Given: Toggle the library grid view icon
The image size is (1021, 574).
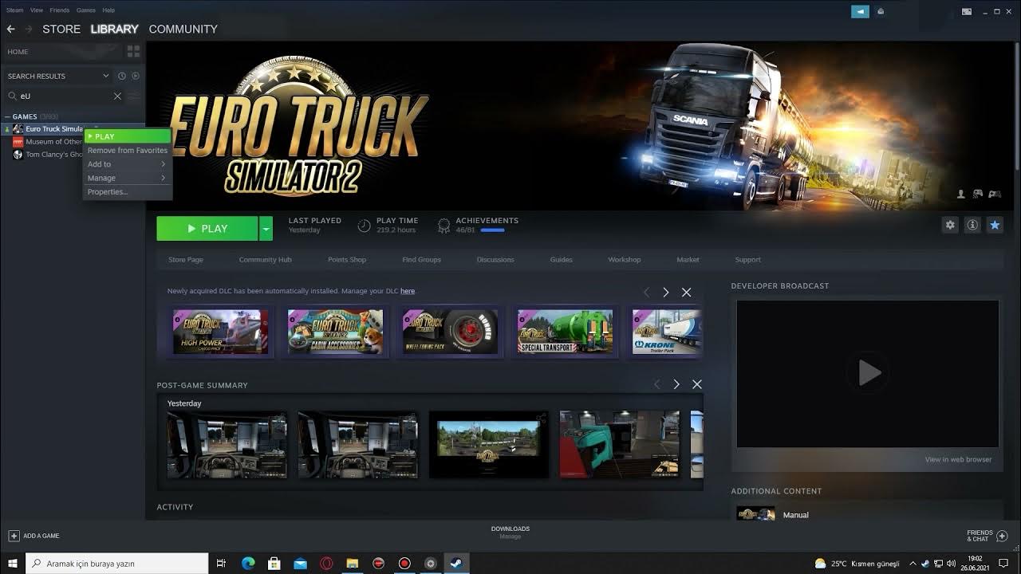Looking at the screenshot, I should [133, 51].
